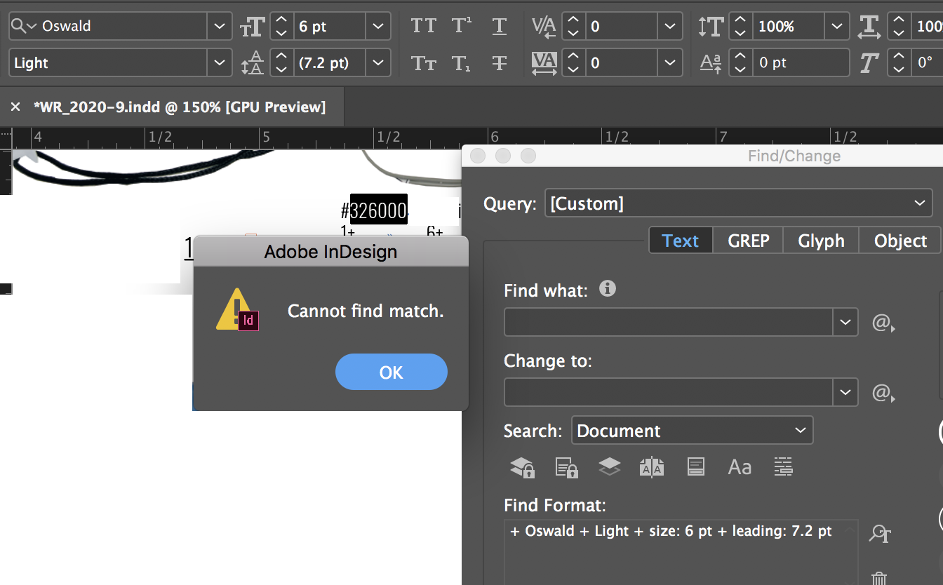Toggle the Strikethrough formatting button
The image size is (943, 585).
(x=500, y=63)
